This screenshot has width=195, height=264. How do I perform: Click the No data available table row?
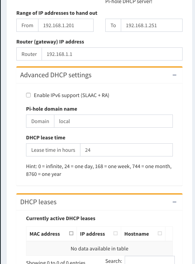tap(99, 248)
